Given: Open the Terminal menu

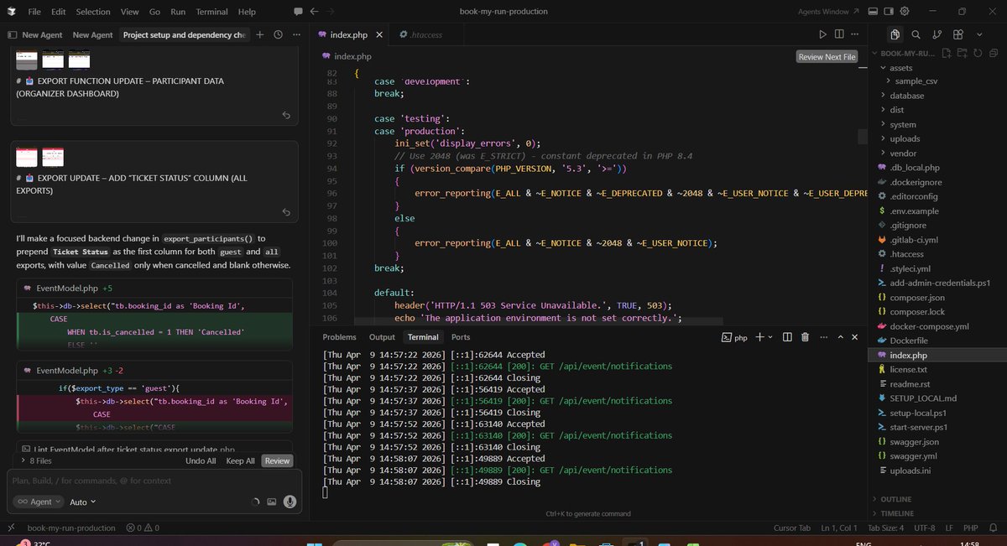Looking at the screenshot, I should point(211,12).
